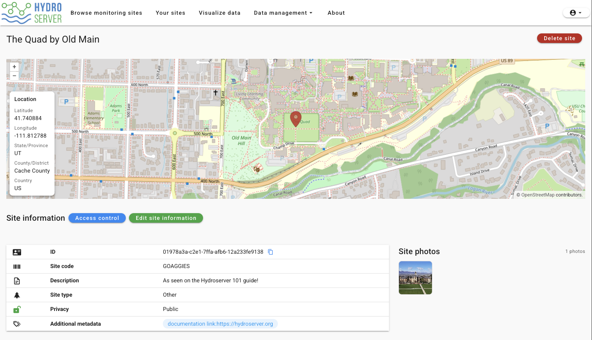Select the site ID value text
The height and width of the screenshot is (340, 592).
tap(213, 252)
